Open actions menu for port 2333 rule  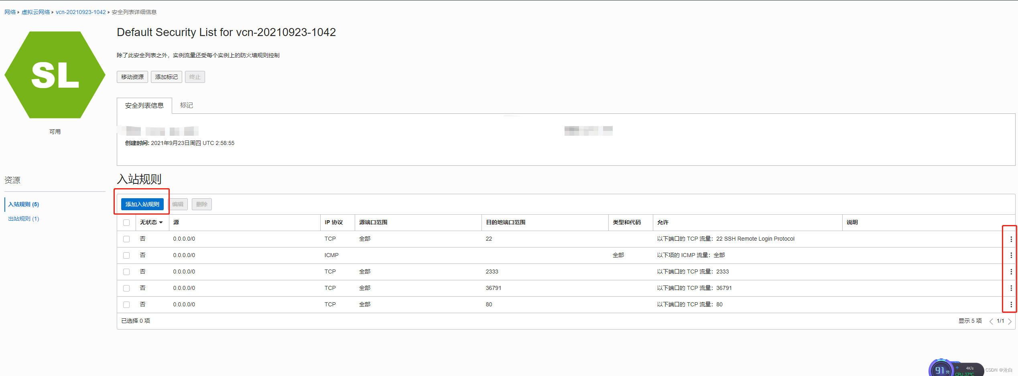1011,272
